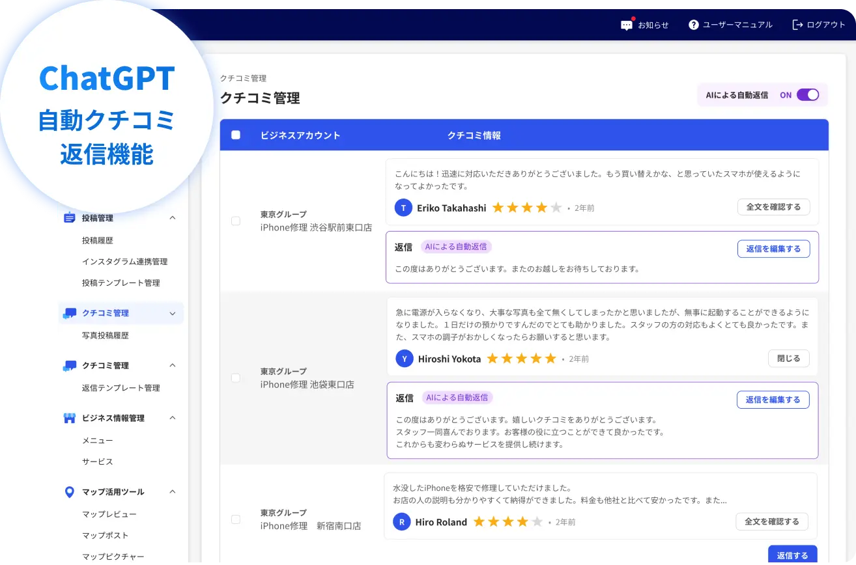
Task: Select the 投稿管理 icon in the sidebar
Action: click(x=70, y=218)
